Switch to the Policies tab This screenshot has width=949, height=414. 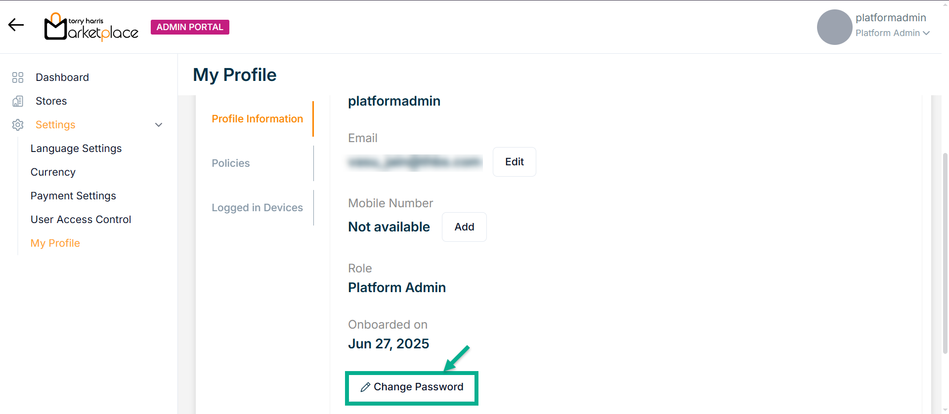tap(231, 163)
